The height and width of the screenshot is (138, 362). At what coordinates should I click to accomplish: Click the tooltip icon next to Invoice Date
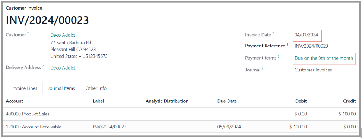pos(273,33)
